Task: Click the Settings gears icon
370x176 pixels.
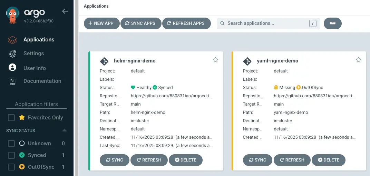Action: click(x=12, y=53)
